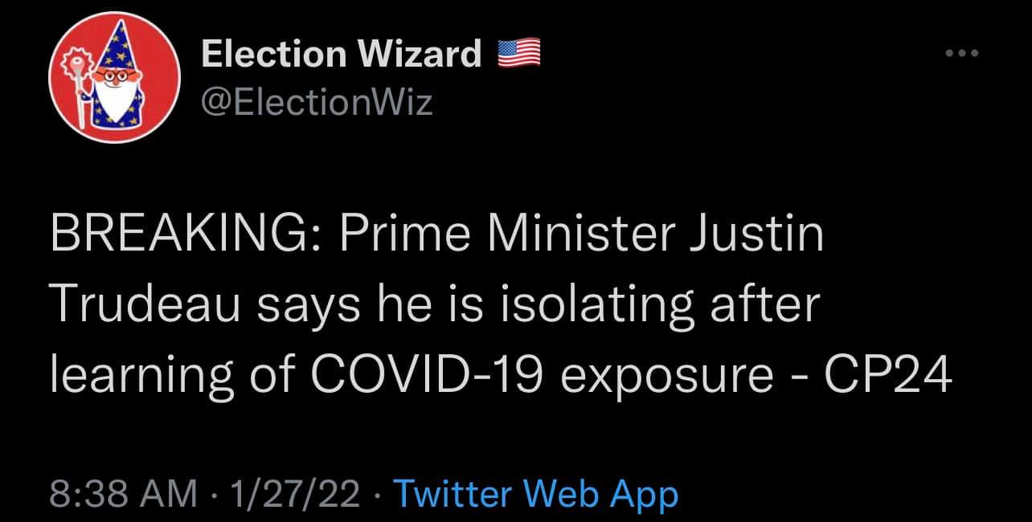This screenshot has width=1032, height=522.
Task: Click the American flag emoji beside name
Action: tap(519, 53)
